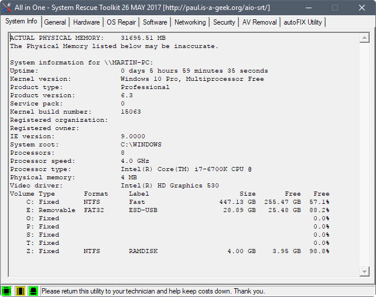Image resolution: width=376 pixels, height=297 pixels.
Task: Click the P: Fixed volume row
Action: [x=178, y=227]
